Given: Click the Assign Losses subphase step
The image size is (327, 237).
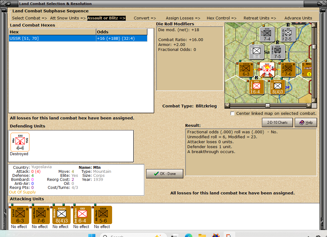Looking at the screenshot, I should (183, 18).
